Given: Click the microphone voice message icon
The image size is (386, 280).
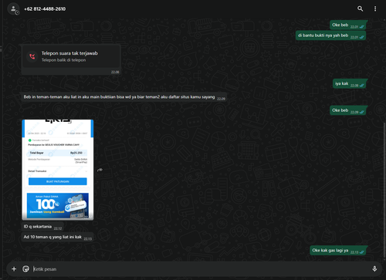Looking at the screenshot, I should coord(374,269).
